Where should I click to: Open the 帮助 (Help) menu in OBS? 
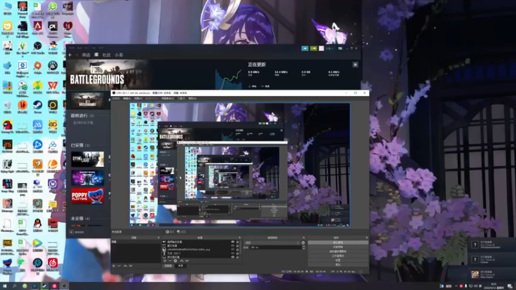click(x=192, y=99)
